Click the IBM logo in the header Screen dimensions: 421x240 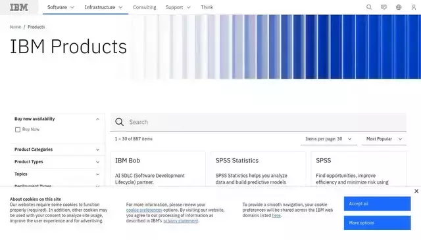19,7
